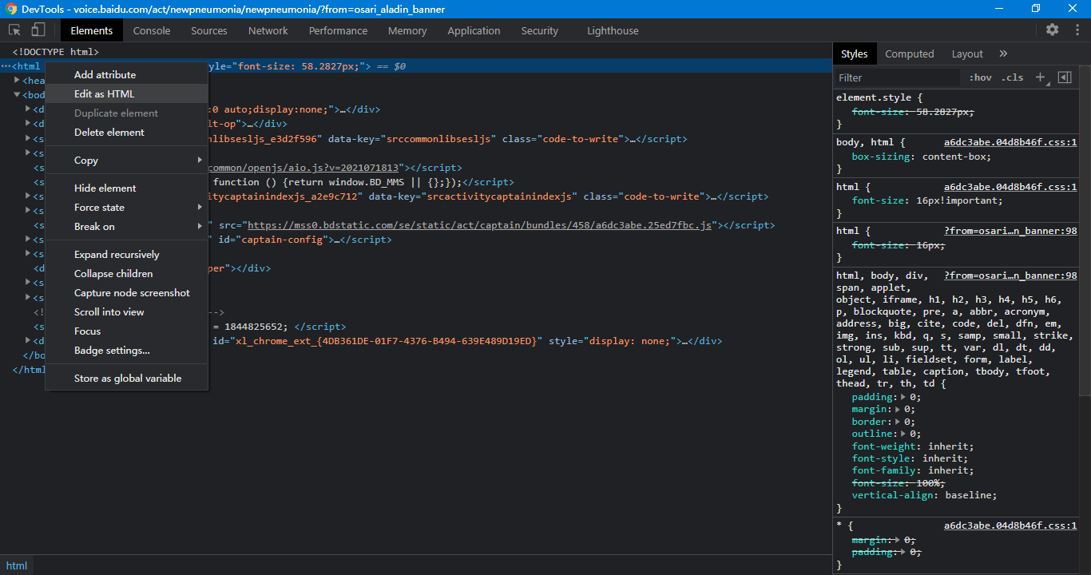Viewport: 1091px width, 575px height.
Task: Choose Edit as HTML
Action: coord(126,93)
